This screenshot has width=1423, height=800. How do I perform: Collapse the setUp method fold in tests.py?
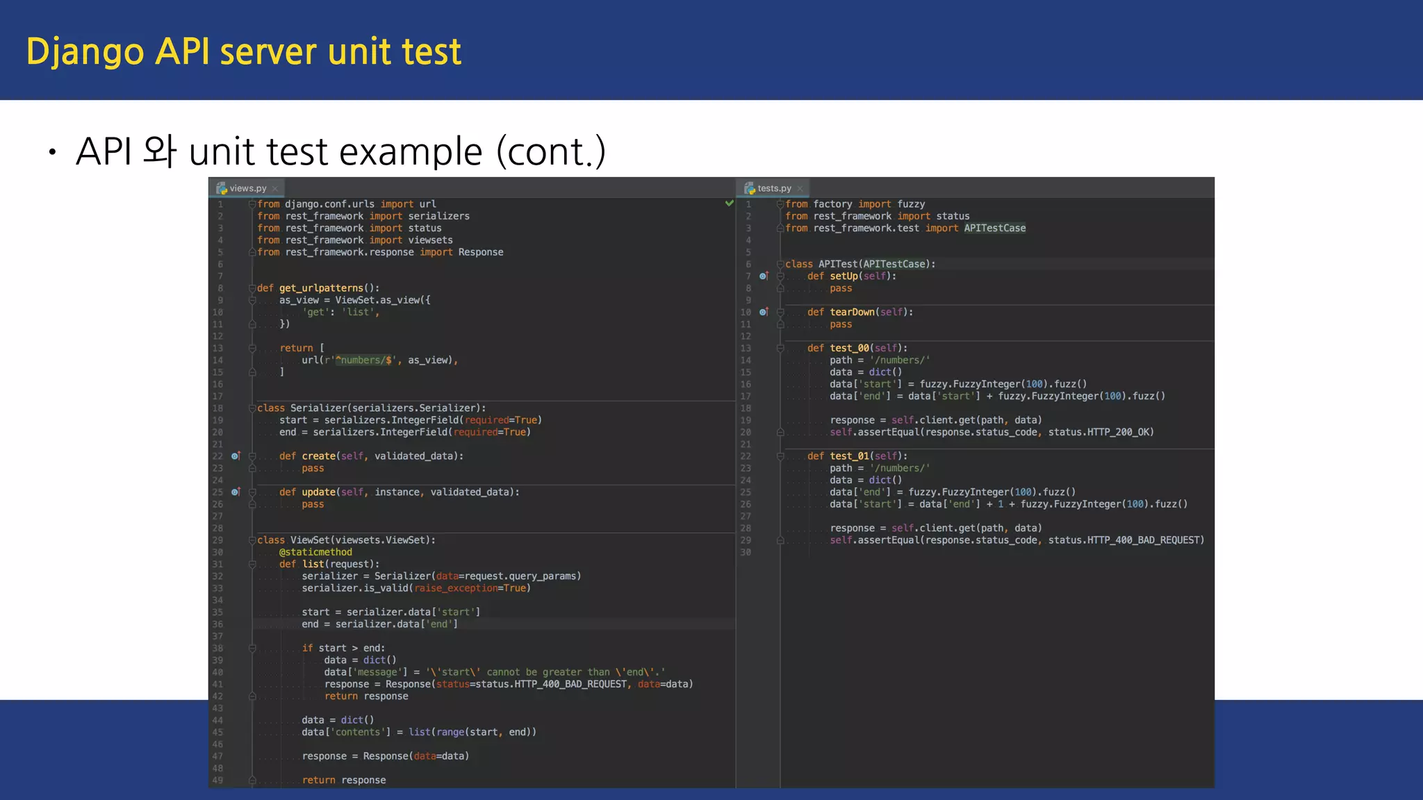pos(780,276)
